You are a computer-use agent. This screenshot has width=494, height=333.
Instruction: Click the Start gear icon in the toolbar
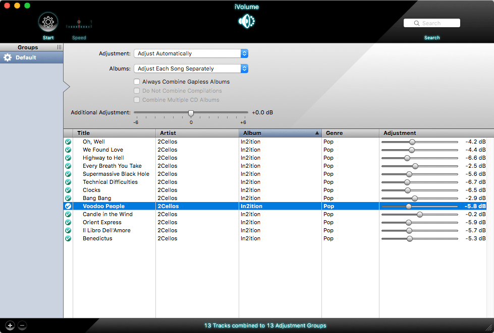click(48, 22)
